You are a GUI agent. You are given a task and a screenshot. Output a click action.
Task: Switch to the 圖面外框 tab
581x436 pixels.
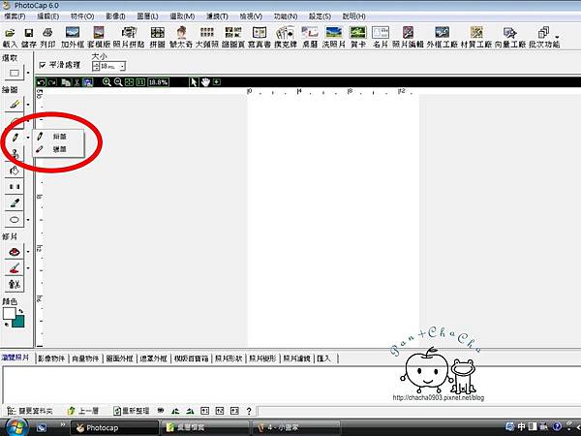click(x=119, y=358)
